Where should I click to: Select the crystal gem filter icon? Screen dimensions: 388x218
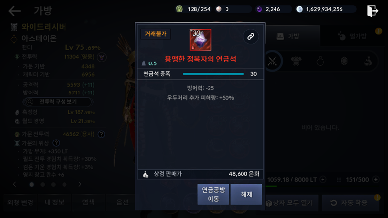tap(344, 61)
